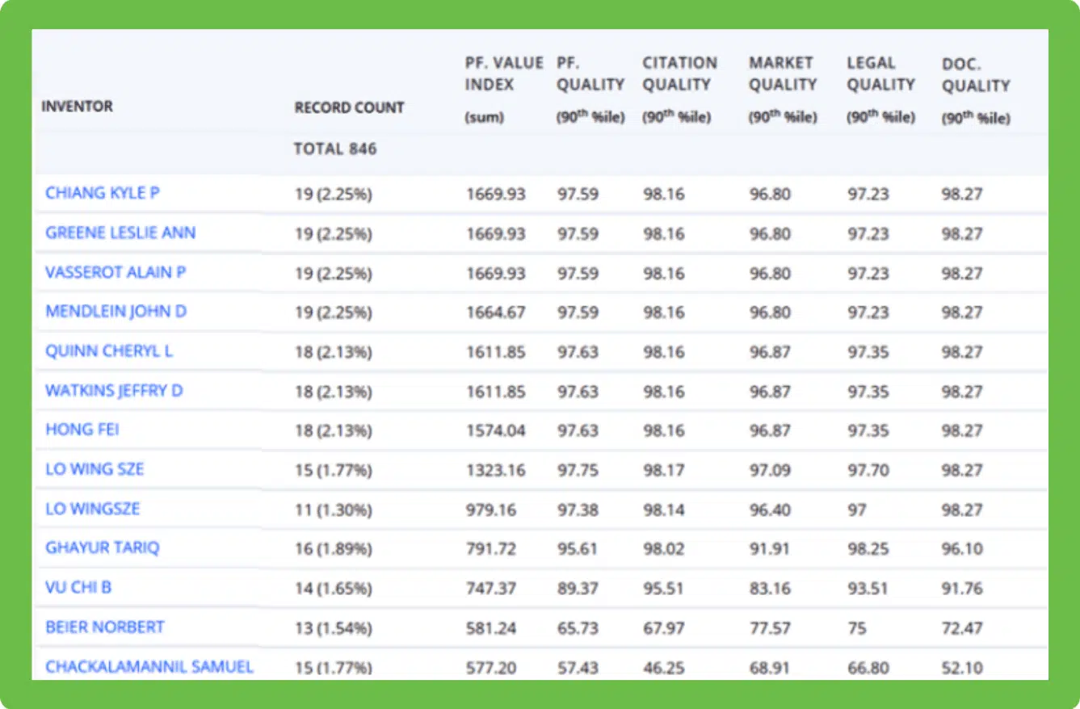The height and width of the screenshot is (709, 1080).
Task: Open inventor link CHIANG KYLE P
Action: click(x=102, y=193)
